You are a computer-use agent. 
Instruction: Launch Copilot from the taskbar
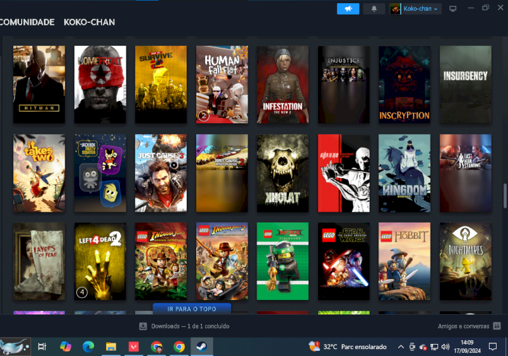point(65,346)
